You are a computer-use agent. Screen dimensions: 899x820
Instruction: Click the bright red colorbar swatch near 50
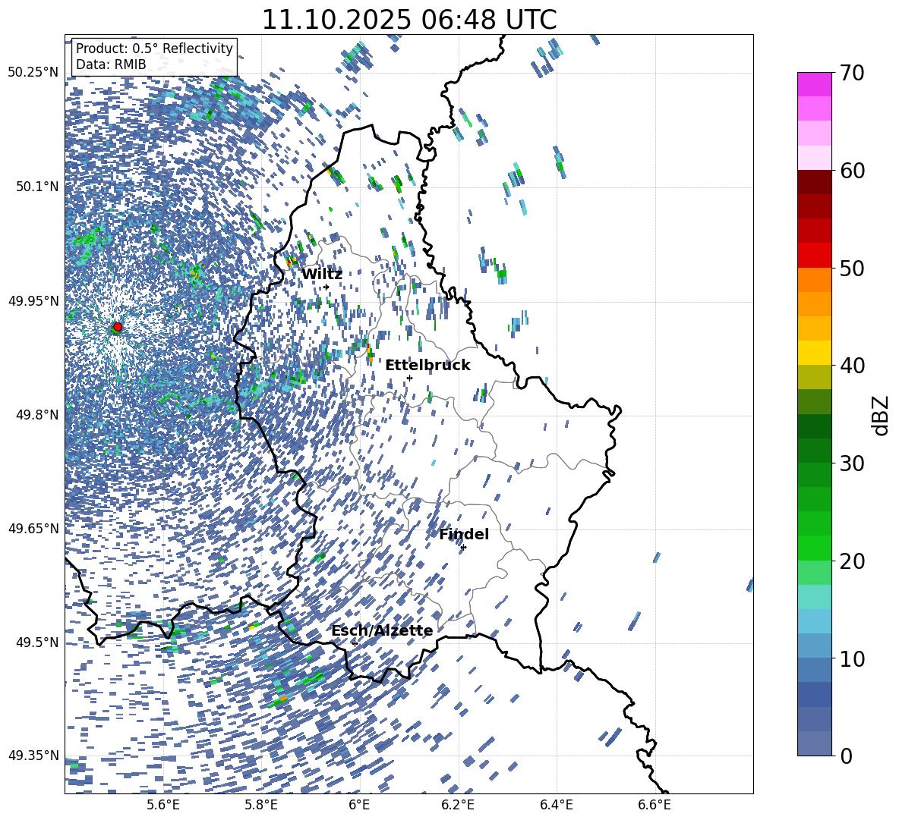tap(814, 256)
